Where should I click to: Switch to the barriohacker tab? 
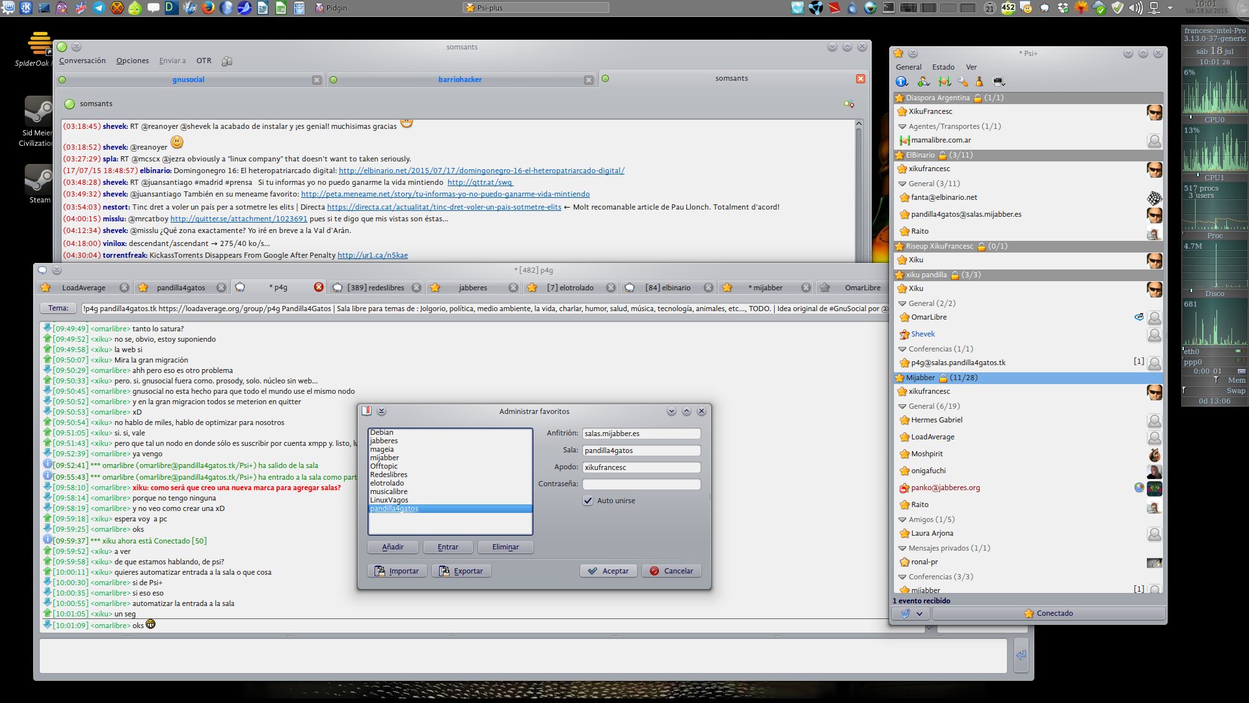(460, 79)
